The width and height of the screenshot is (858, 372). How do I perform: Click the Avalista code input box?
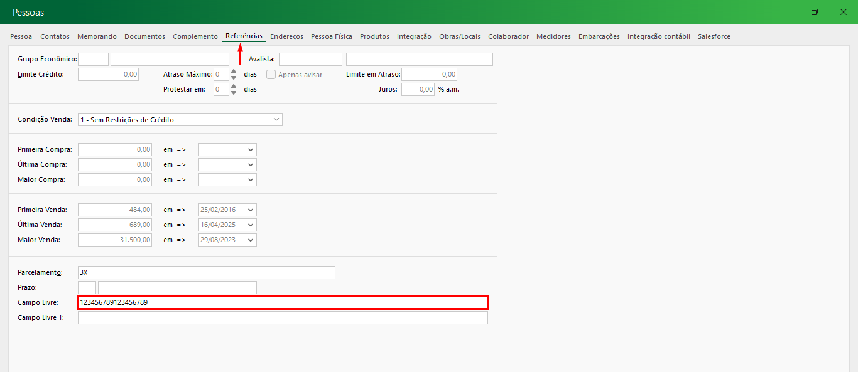pyautogui.click(x=310, y=60)
